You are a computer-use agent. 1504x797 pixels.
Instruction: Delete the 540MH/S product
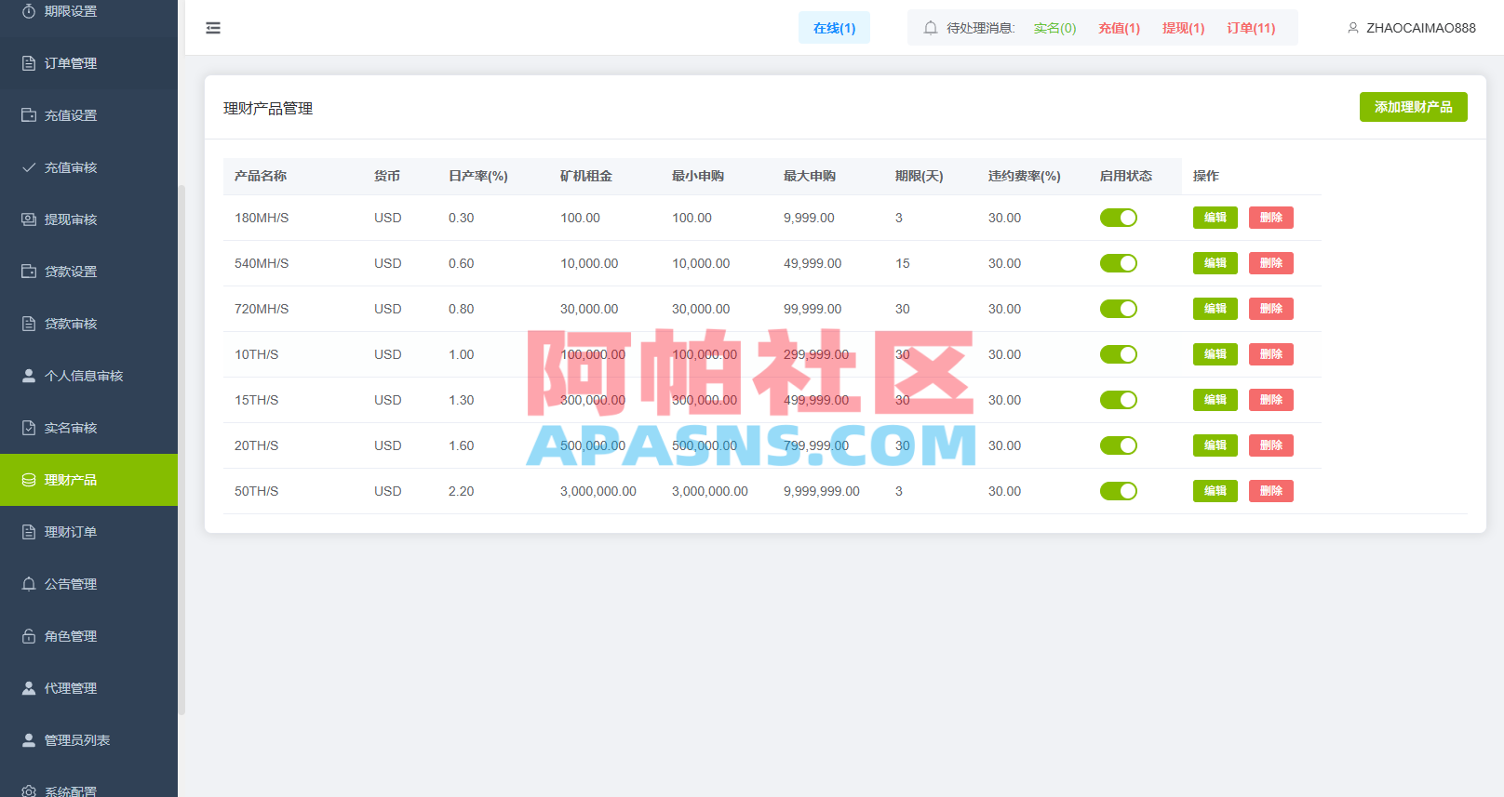[1271, 263]
